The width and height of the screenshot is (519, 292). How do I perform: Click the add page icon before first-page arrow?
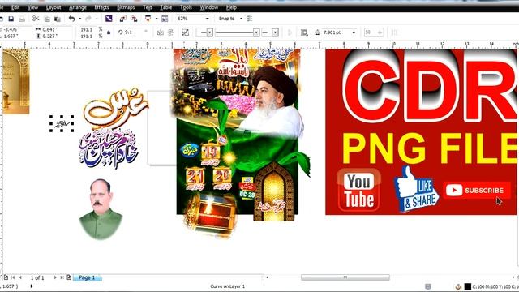pos(6,277)
